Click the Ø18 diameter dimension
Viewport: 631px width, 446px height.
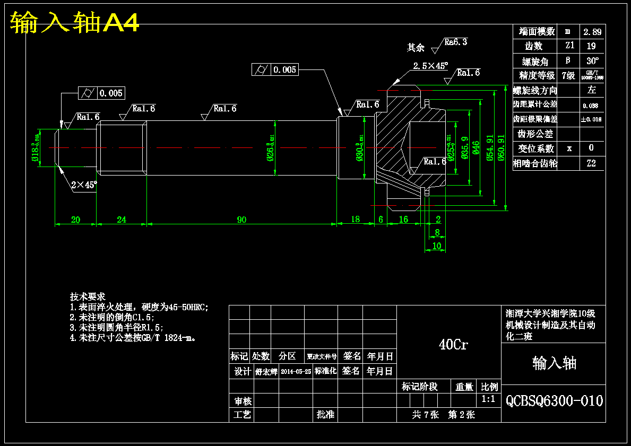coord(36,148)
